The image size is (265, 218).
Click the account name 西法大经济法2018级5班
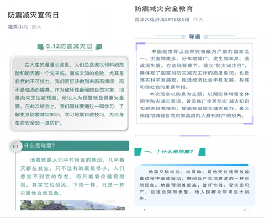pos(162,19)
